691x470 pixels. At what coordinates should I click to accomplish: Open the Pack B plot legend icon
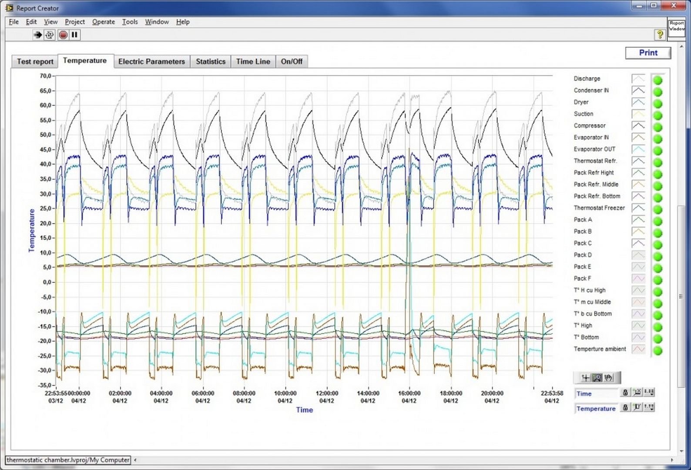coord(638,232)
